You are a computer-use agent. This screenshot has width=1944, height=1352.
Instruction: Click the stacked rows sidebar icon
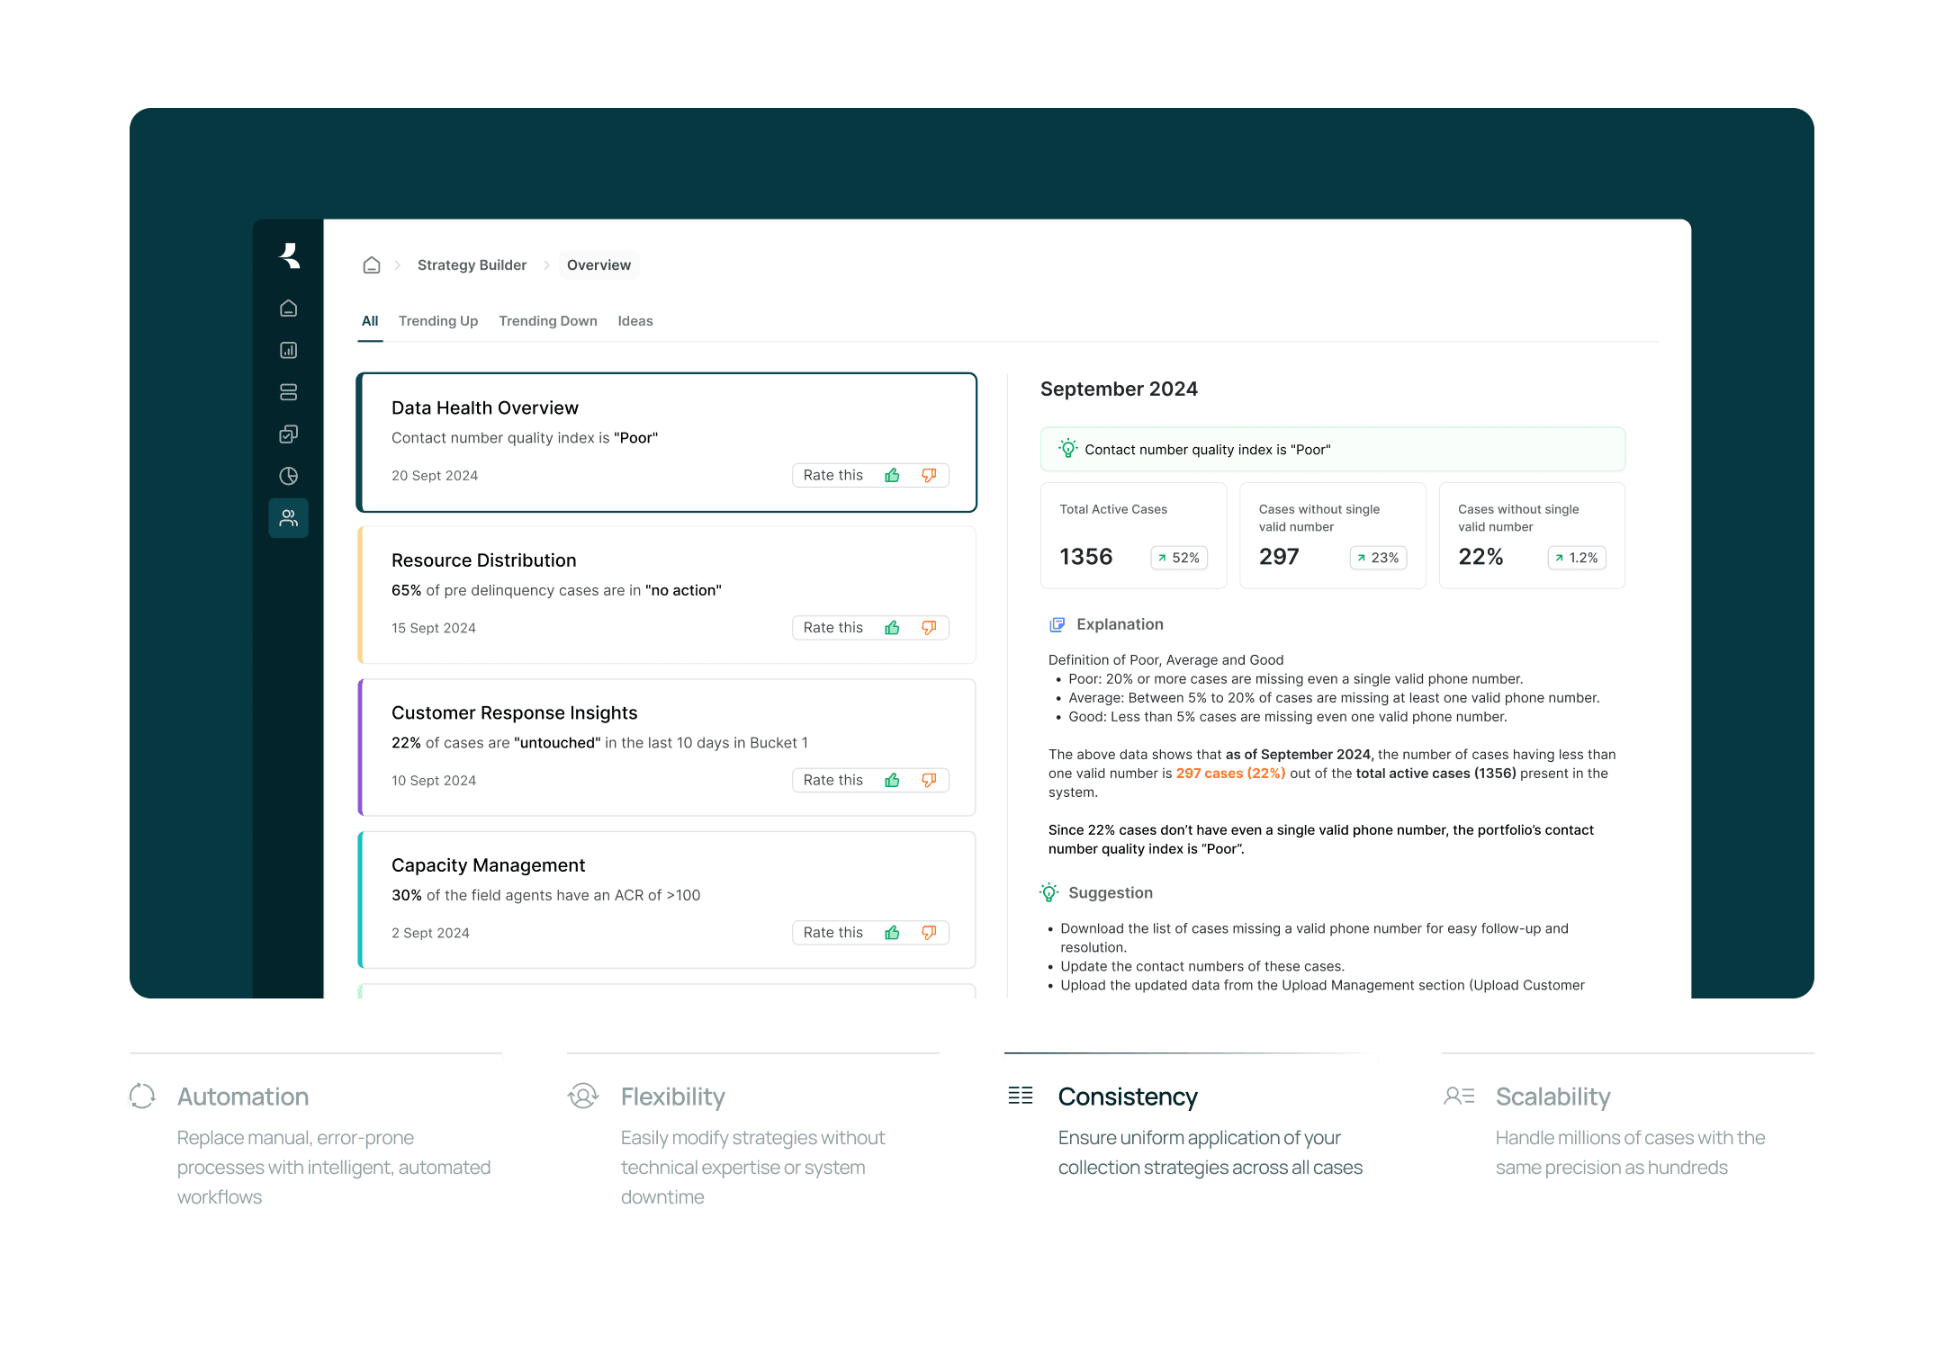coord(288,392)
